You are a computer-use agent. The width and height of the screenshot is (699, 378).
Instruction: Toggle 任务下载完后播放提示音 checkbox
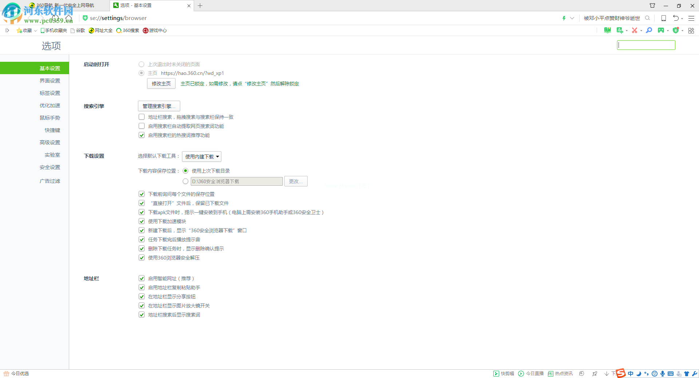pos(142,240)
